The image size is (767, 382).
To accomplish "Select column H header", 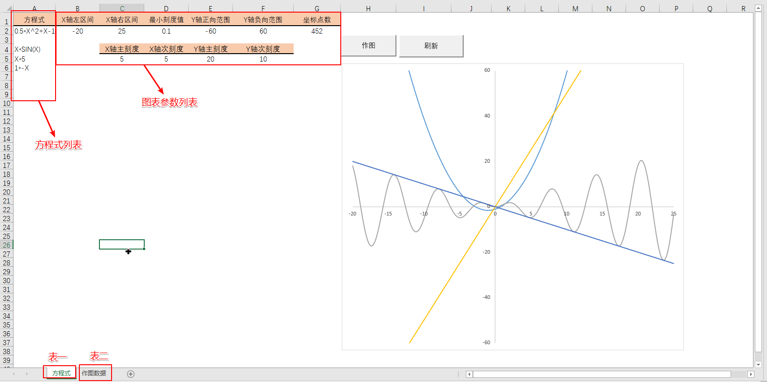I will click(368, 8).
